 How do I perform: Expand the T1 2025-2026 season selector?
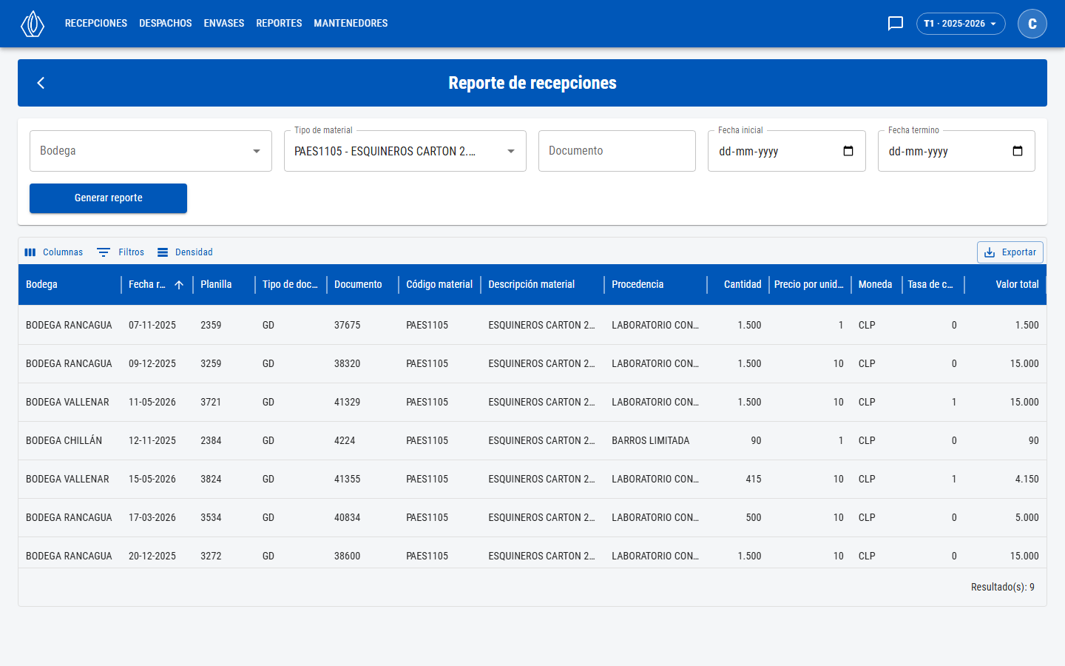point(961,24)
